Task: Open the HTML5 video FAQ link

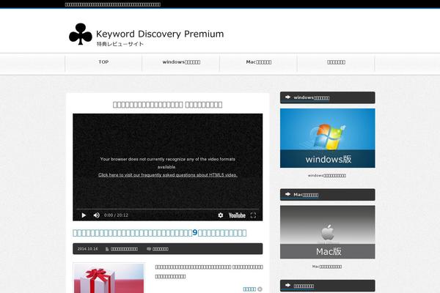Action: (168, 175)
